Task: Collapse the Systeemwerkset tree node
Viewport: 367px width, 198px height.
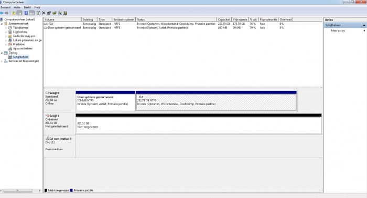Action: click(x=2, y=24)
